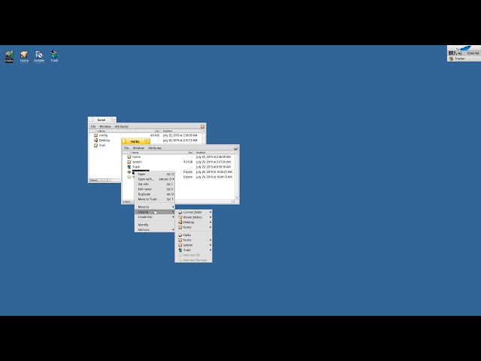This screenshot has height=361, width=481.
Task: Open the Trash desktop icon
Action: (x=54, y=54)
